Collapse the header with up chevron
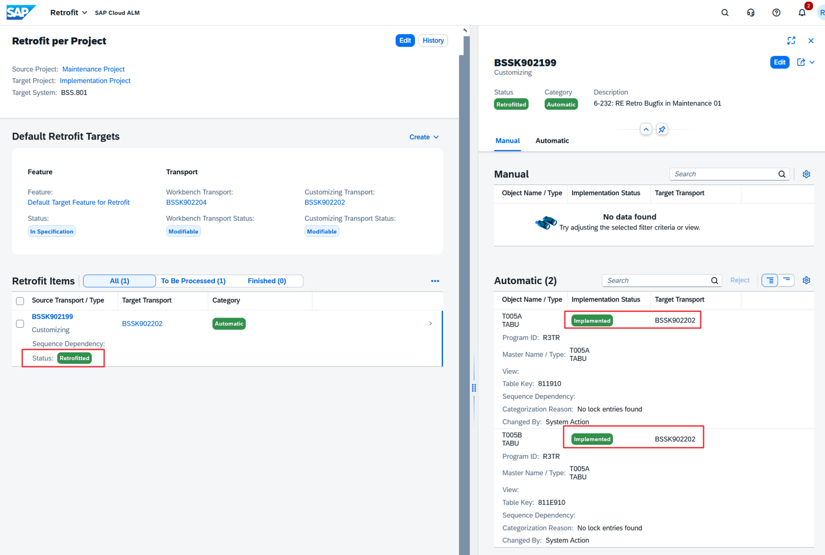825x555 pixels. point(646,129)
